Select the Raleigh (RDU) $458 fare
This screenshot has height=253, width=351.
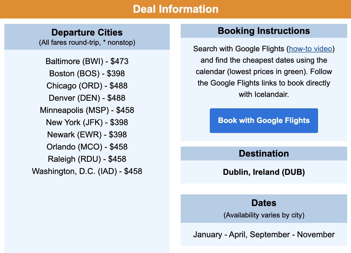(87, 159)
